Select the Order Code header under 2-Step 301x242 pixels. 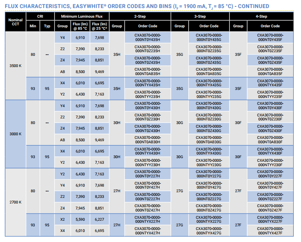[148, 26]
